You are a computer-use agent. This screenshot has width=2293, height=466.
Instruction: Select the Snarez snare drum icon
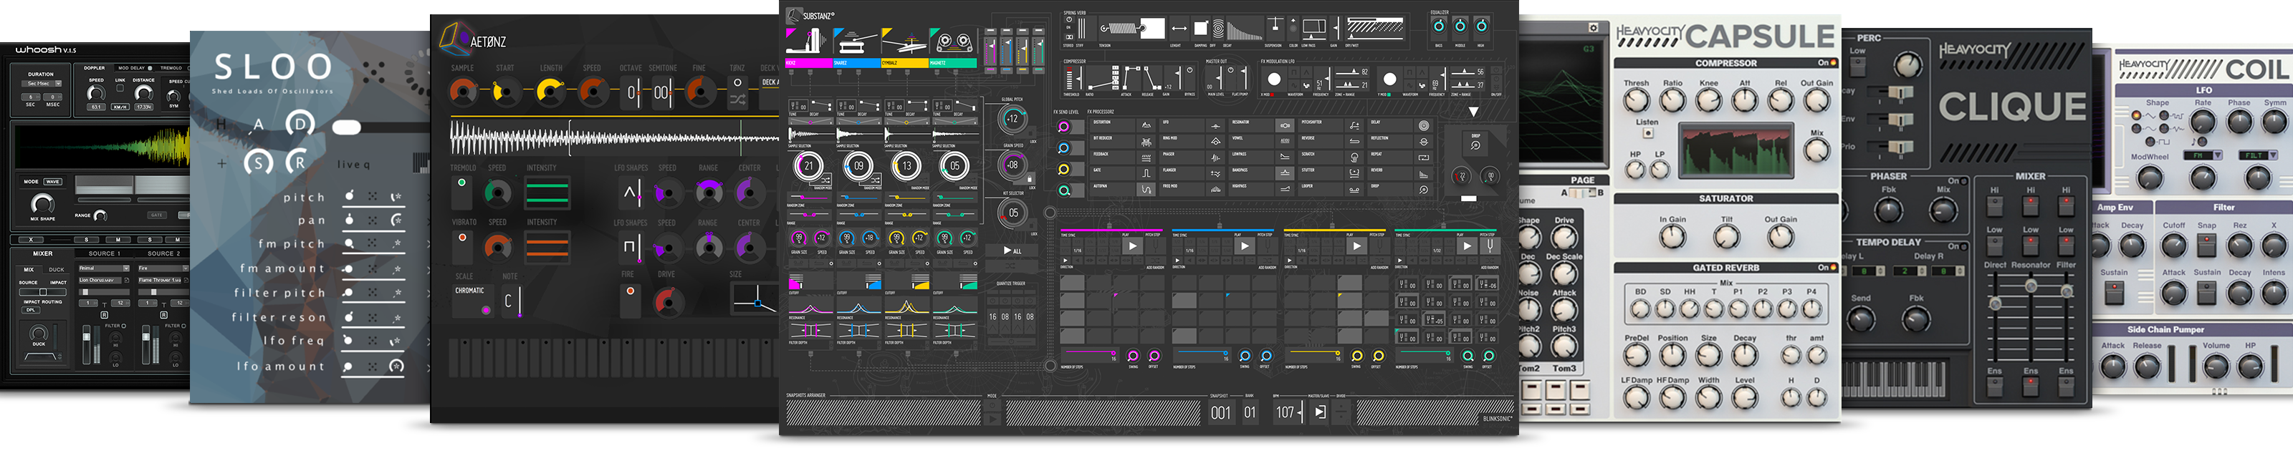[x=856, y=43]
